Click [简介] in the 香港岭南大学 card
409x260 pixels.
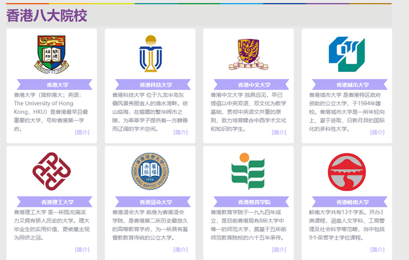pos(377,250)
